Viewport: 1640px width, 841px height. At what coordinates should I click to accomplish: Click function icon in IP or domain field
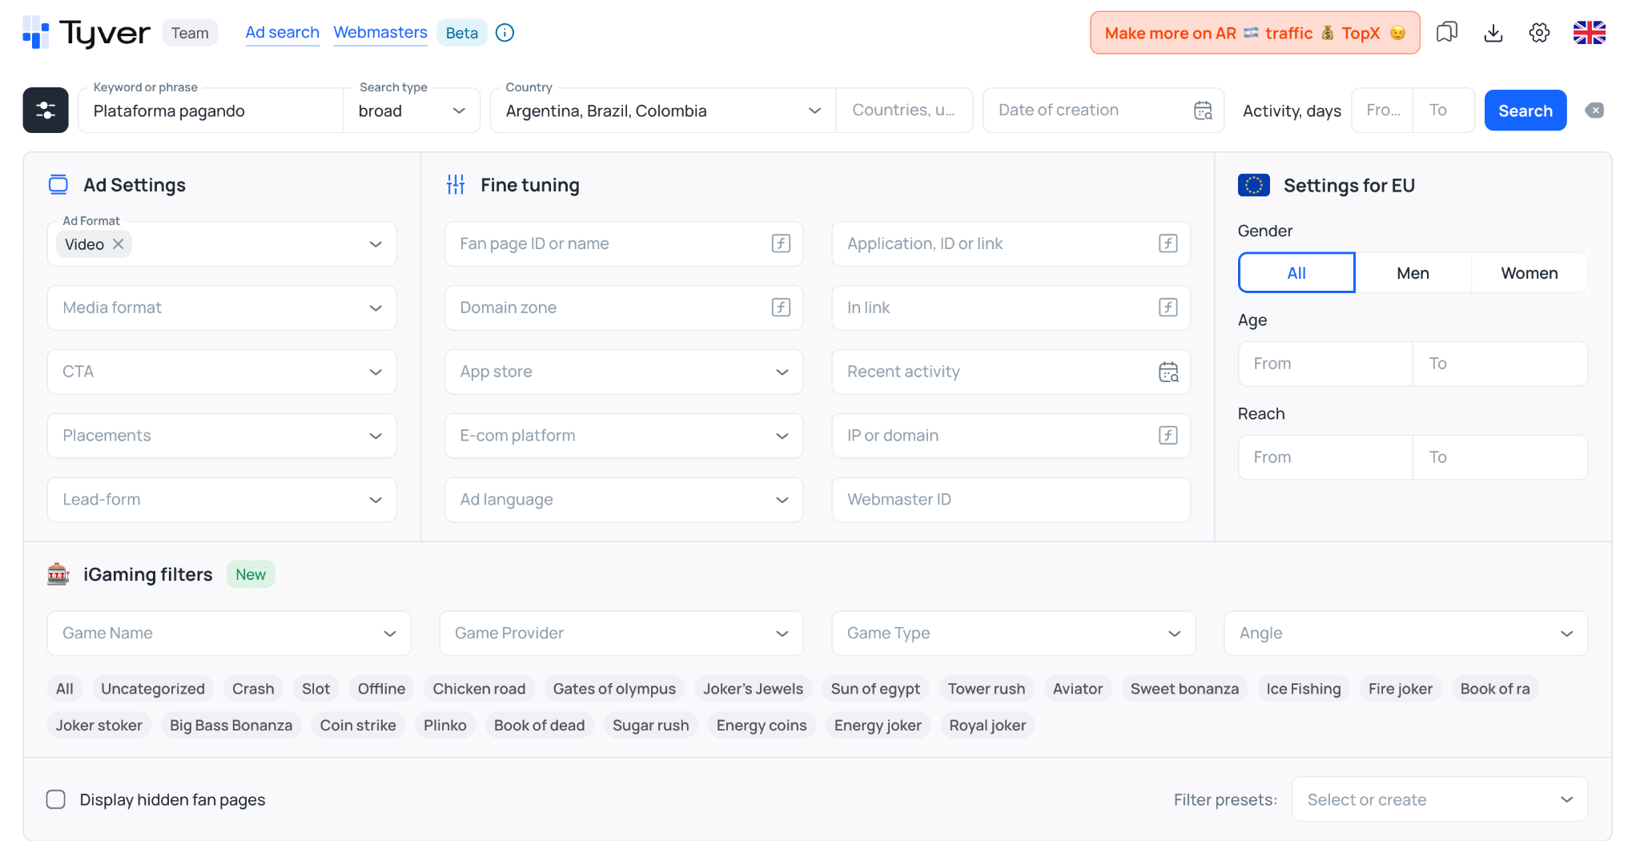click(1168, 436)
